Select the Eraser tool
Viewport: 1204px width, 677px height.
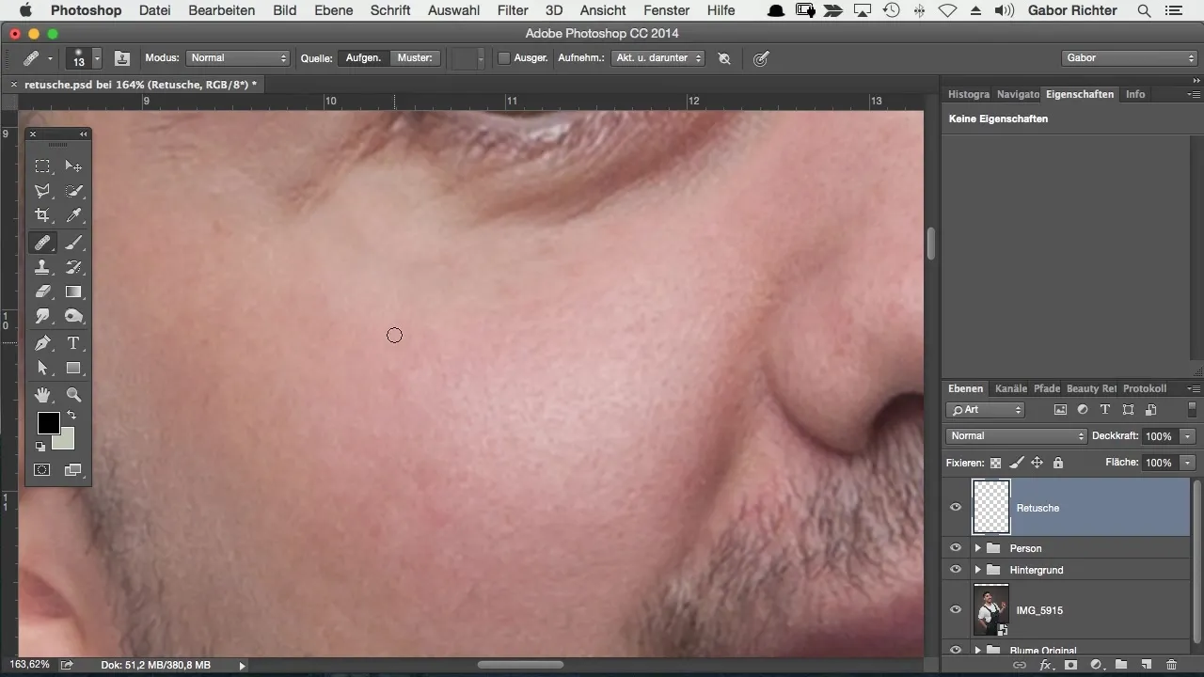click(42, 291)
